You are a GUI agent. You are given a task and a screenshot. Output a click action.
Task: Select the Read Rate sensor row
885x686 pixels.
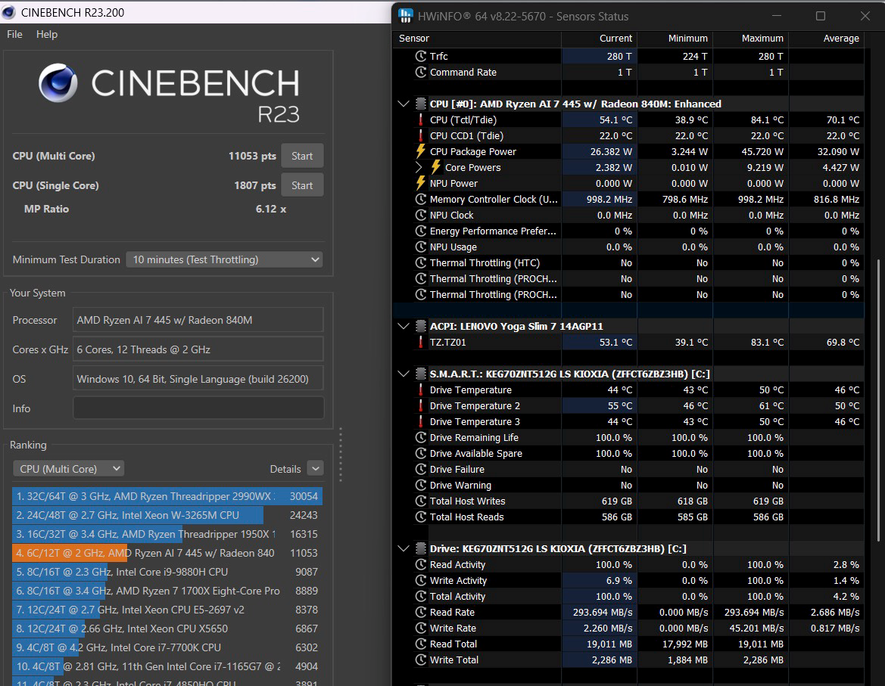pyautogui.click(x=629, y=612)
